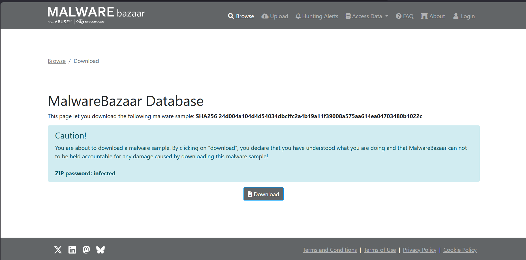Screen dimensions: 526x260
Task: Click the question mark FAQ icon
Action: pos(399,16)
